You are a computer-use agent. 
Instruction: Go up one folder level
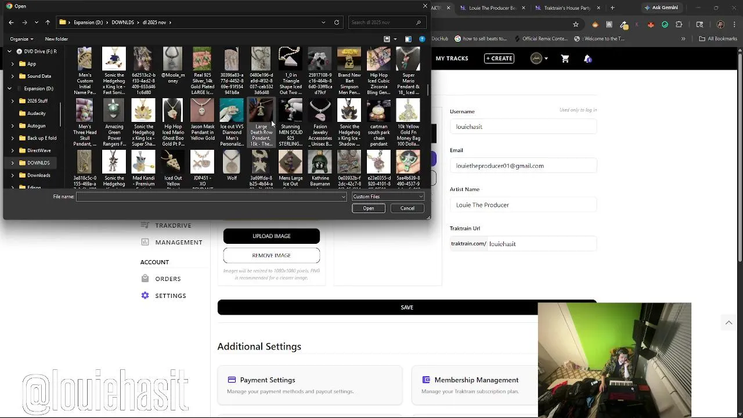tap(48, 22)
